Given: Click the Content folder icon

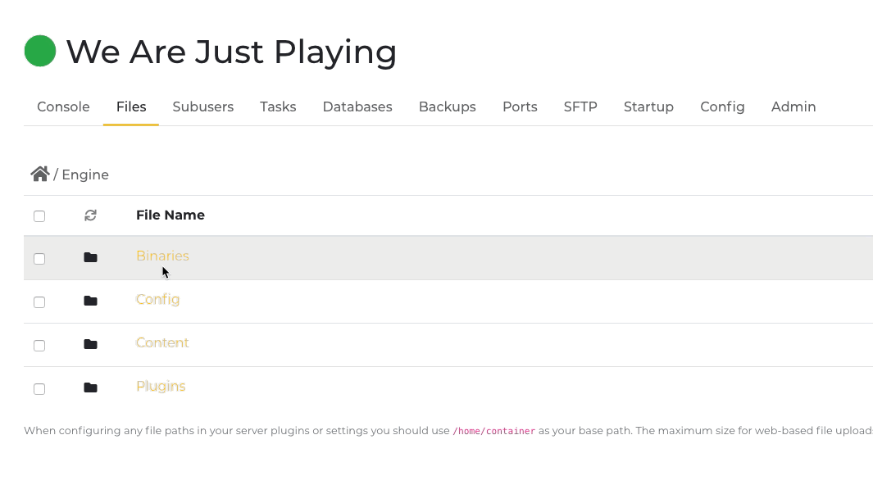Looking at the screenshot, I should (x=90, y=344).
